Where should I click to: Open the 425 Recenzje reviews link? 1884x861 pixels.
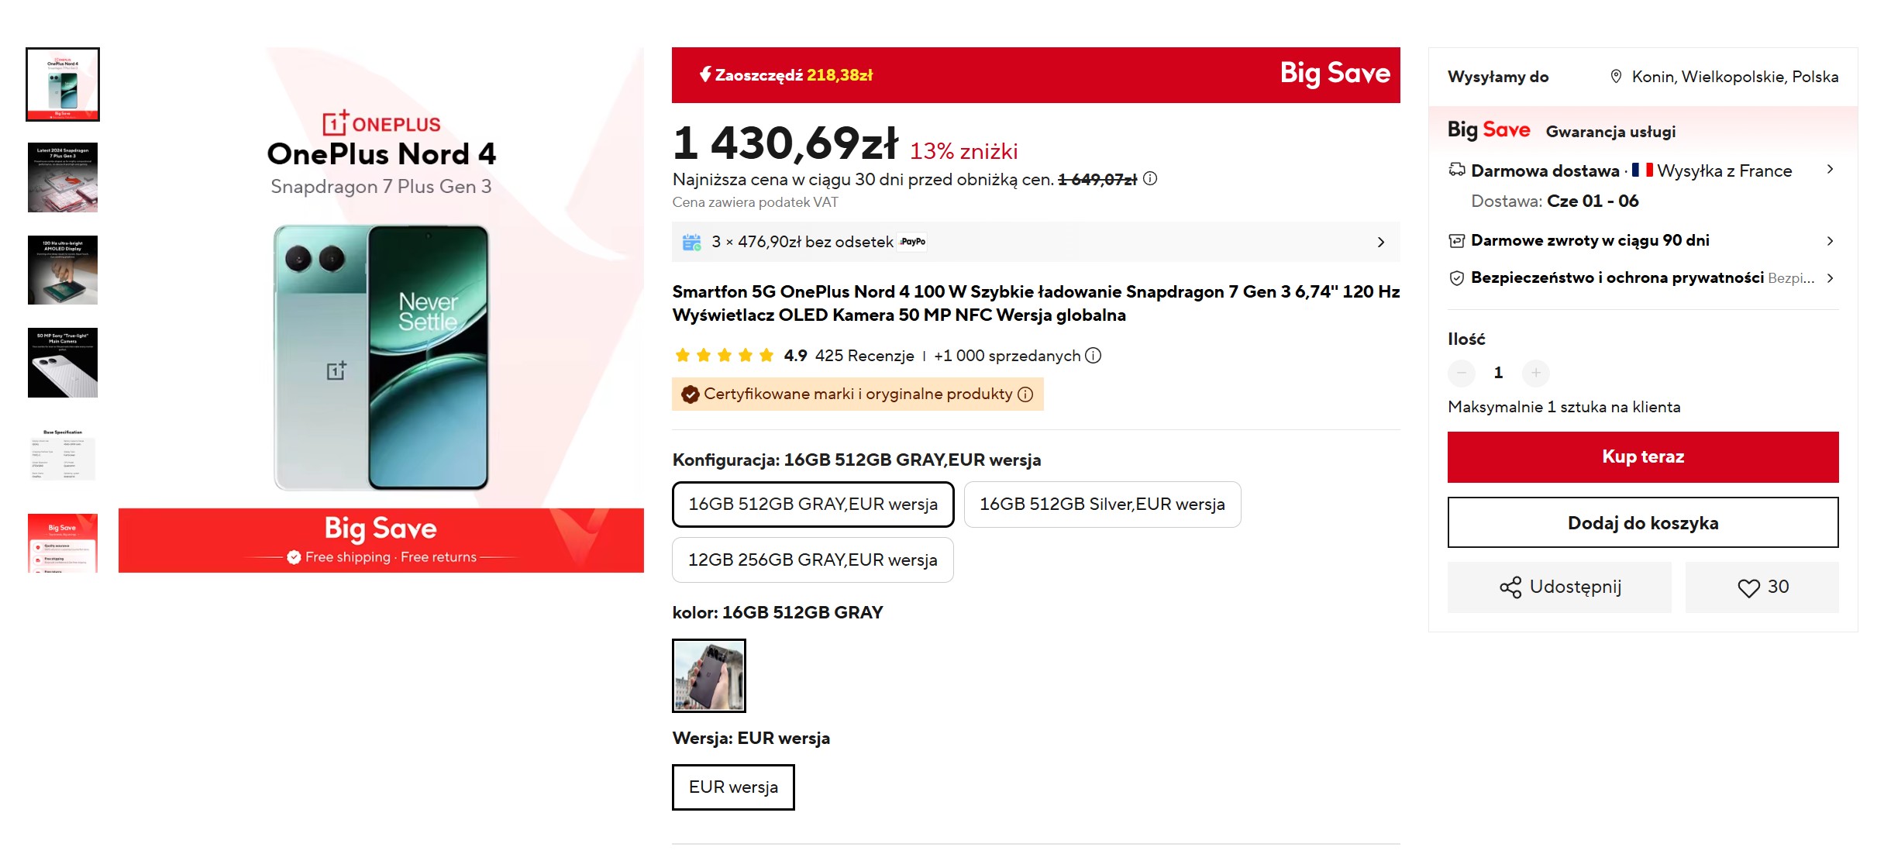(x=864, y=356)
